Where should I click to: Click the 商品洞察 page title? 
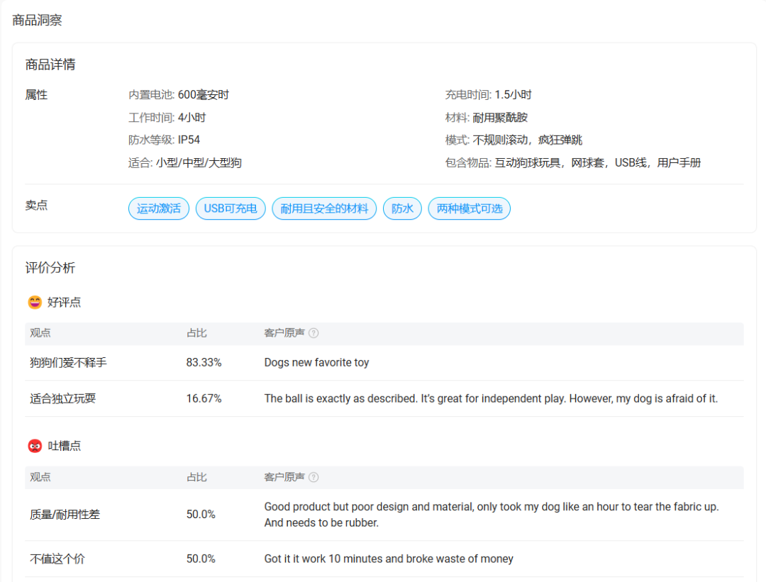point(38,20)
